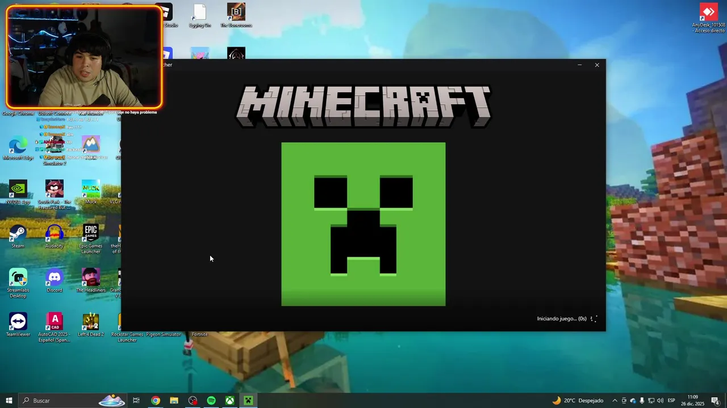This screenshot has width=727, height=408.
Task: Click the OneDrive cloud tray icon
Action: point(633,401)
